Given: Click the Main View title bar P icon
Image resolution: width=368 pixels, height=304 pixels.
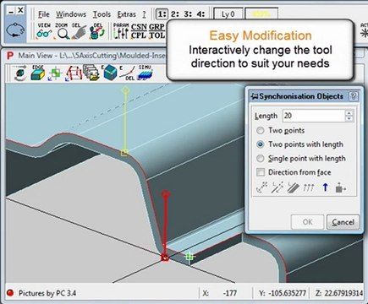Looking at the screenshot, I should click(10, 56).
